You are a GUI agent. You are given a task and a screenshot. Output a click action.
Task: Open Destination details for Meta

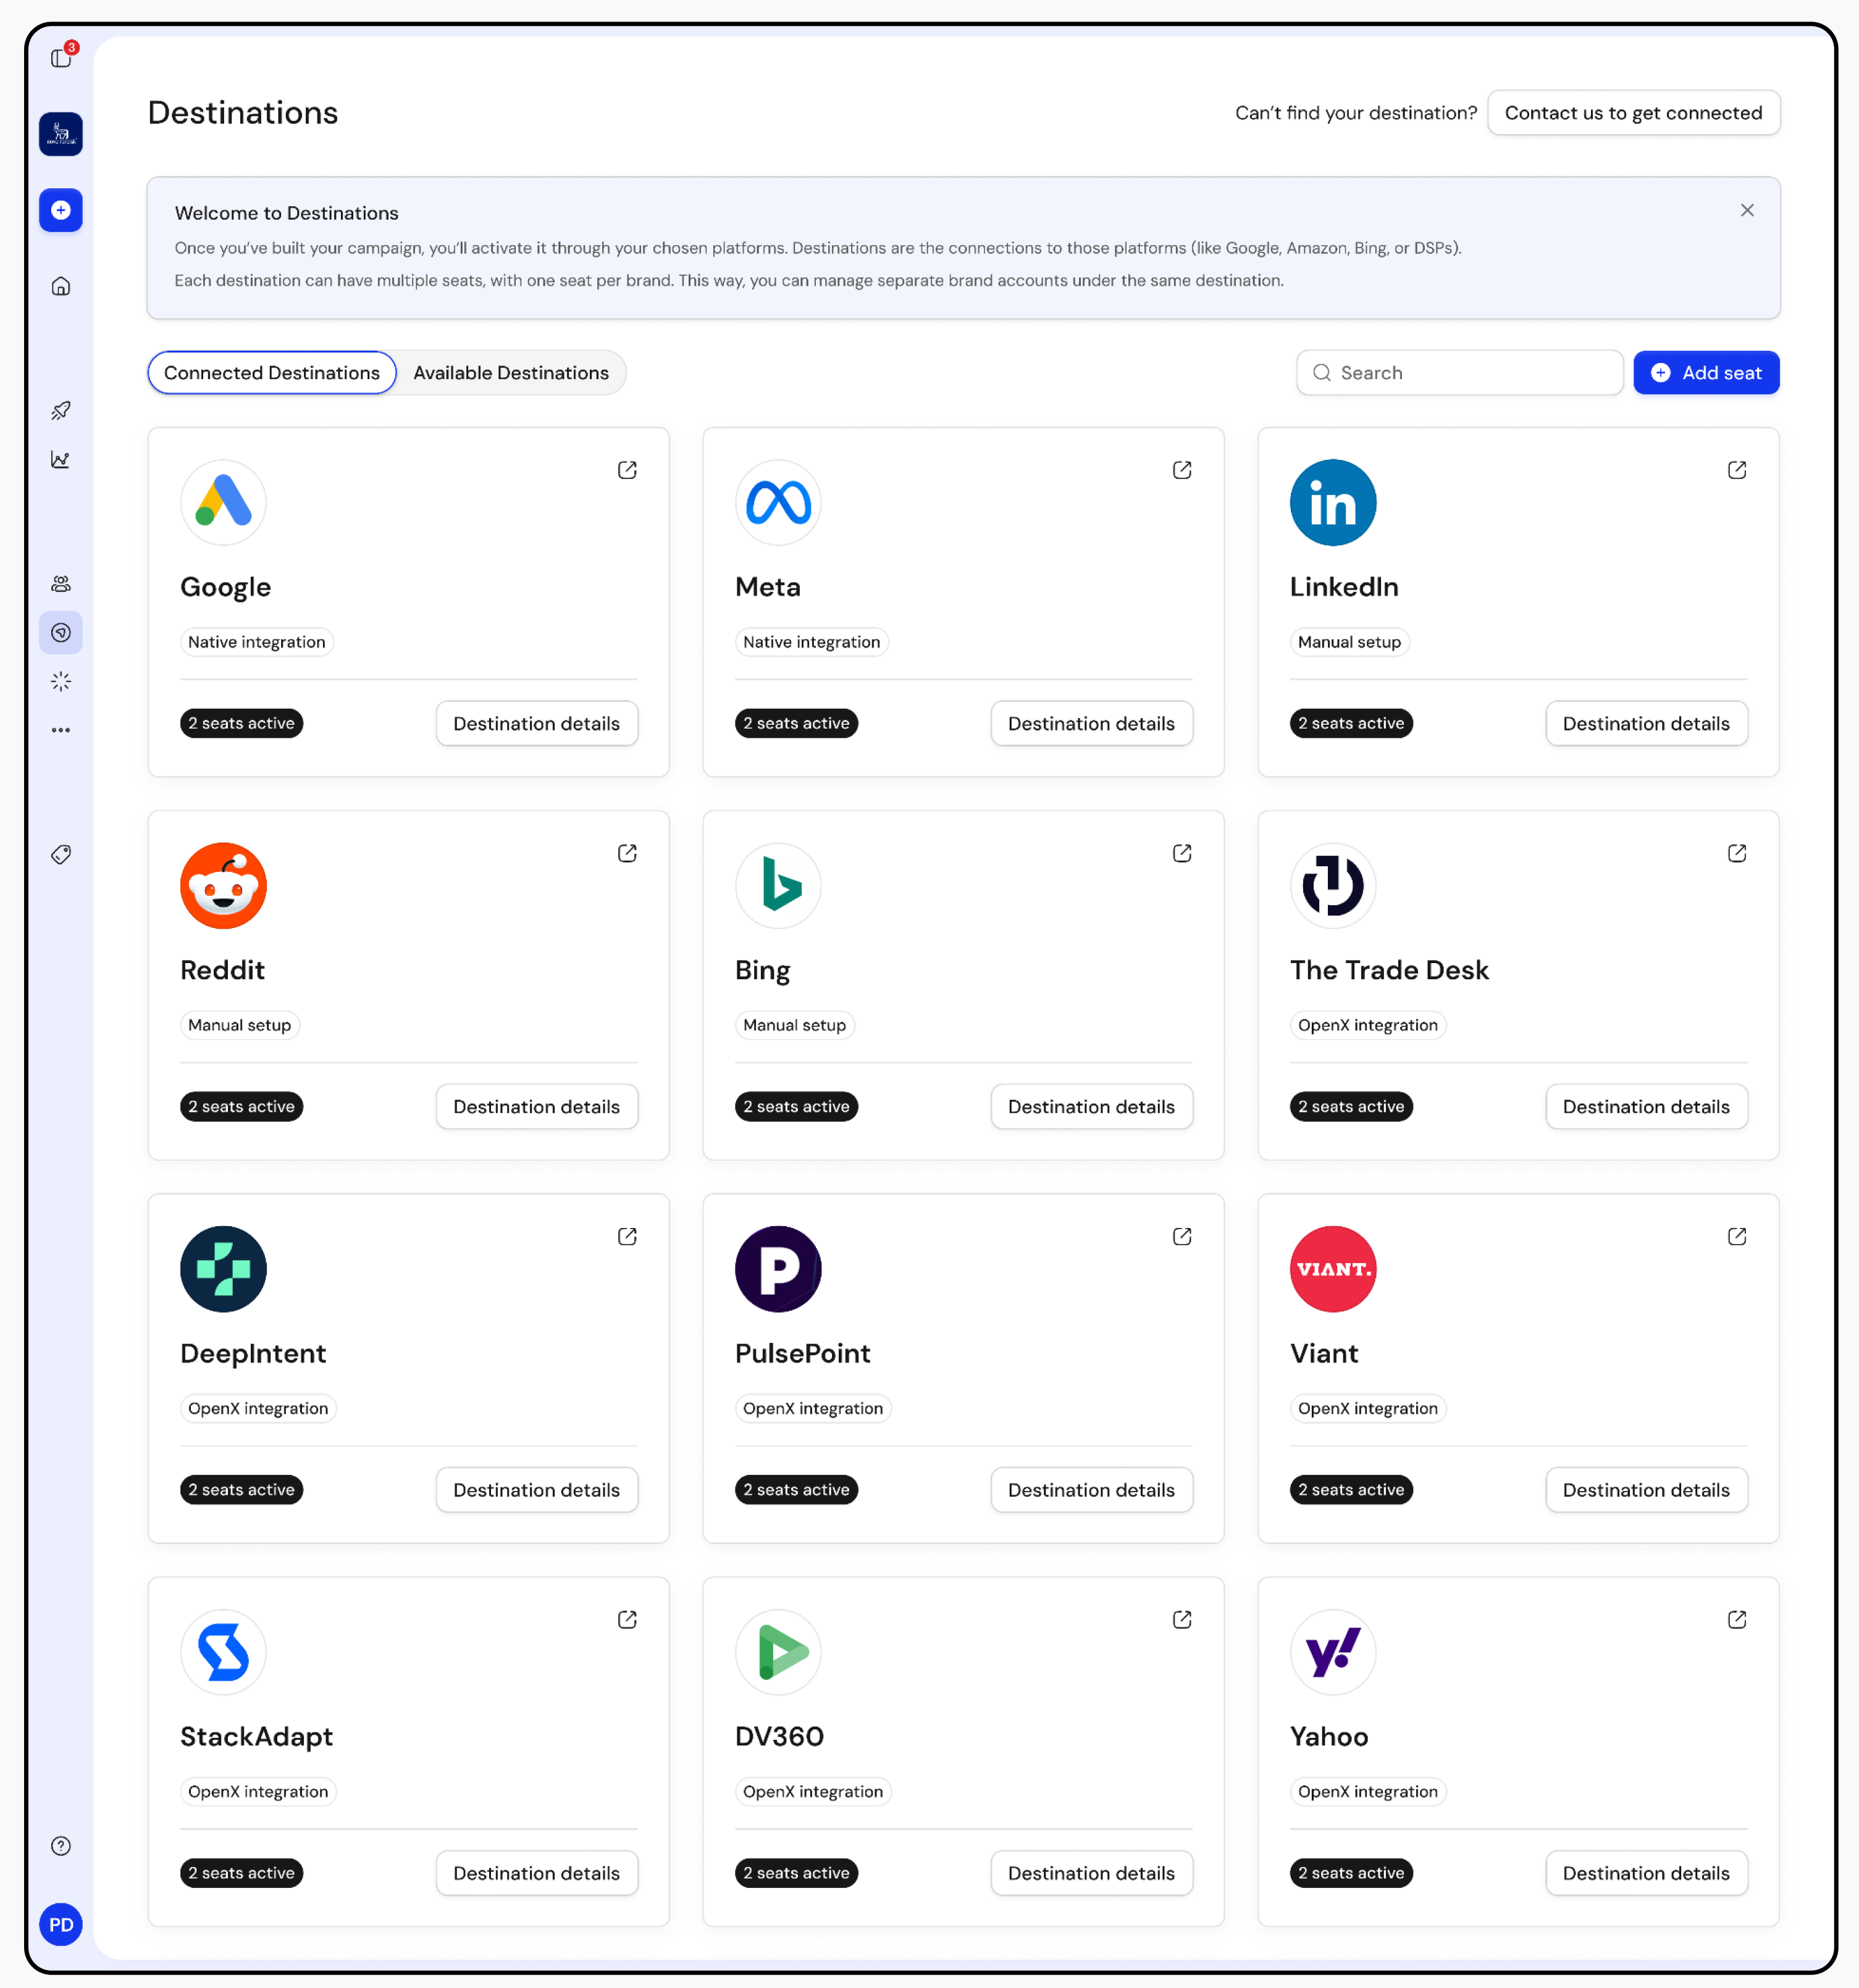1091,723
